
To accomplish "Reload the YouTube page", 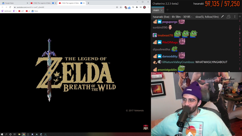I will (x=10, y=7).
